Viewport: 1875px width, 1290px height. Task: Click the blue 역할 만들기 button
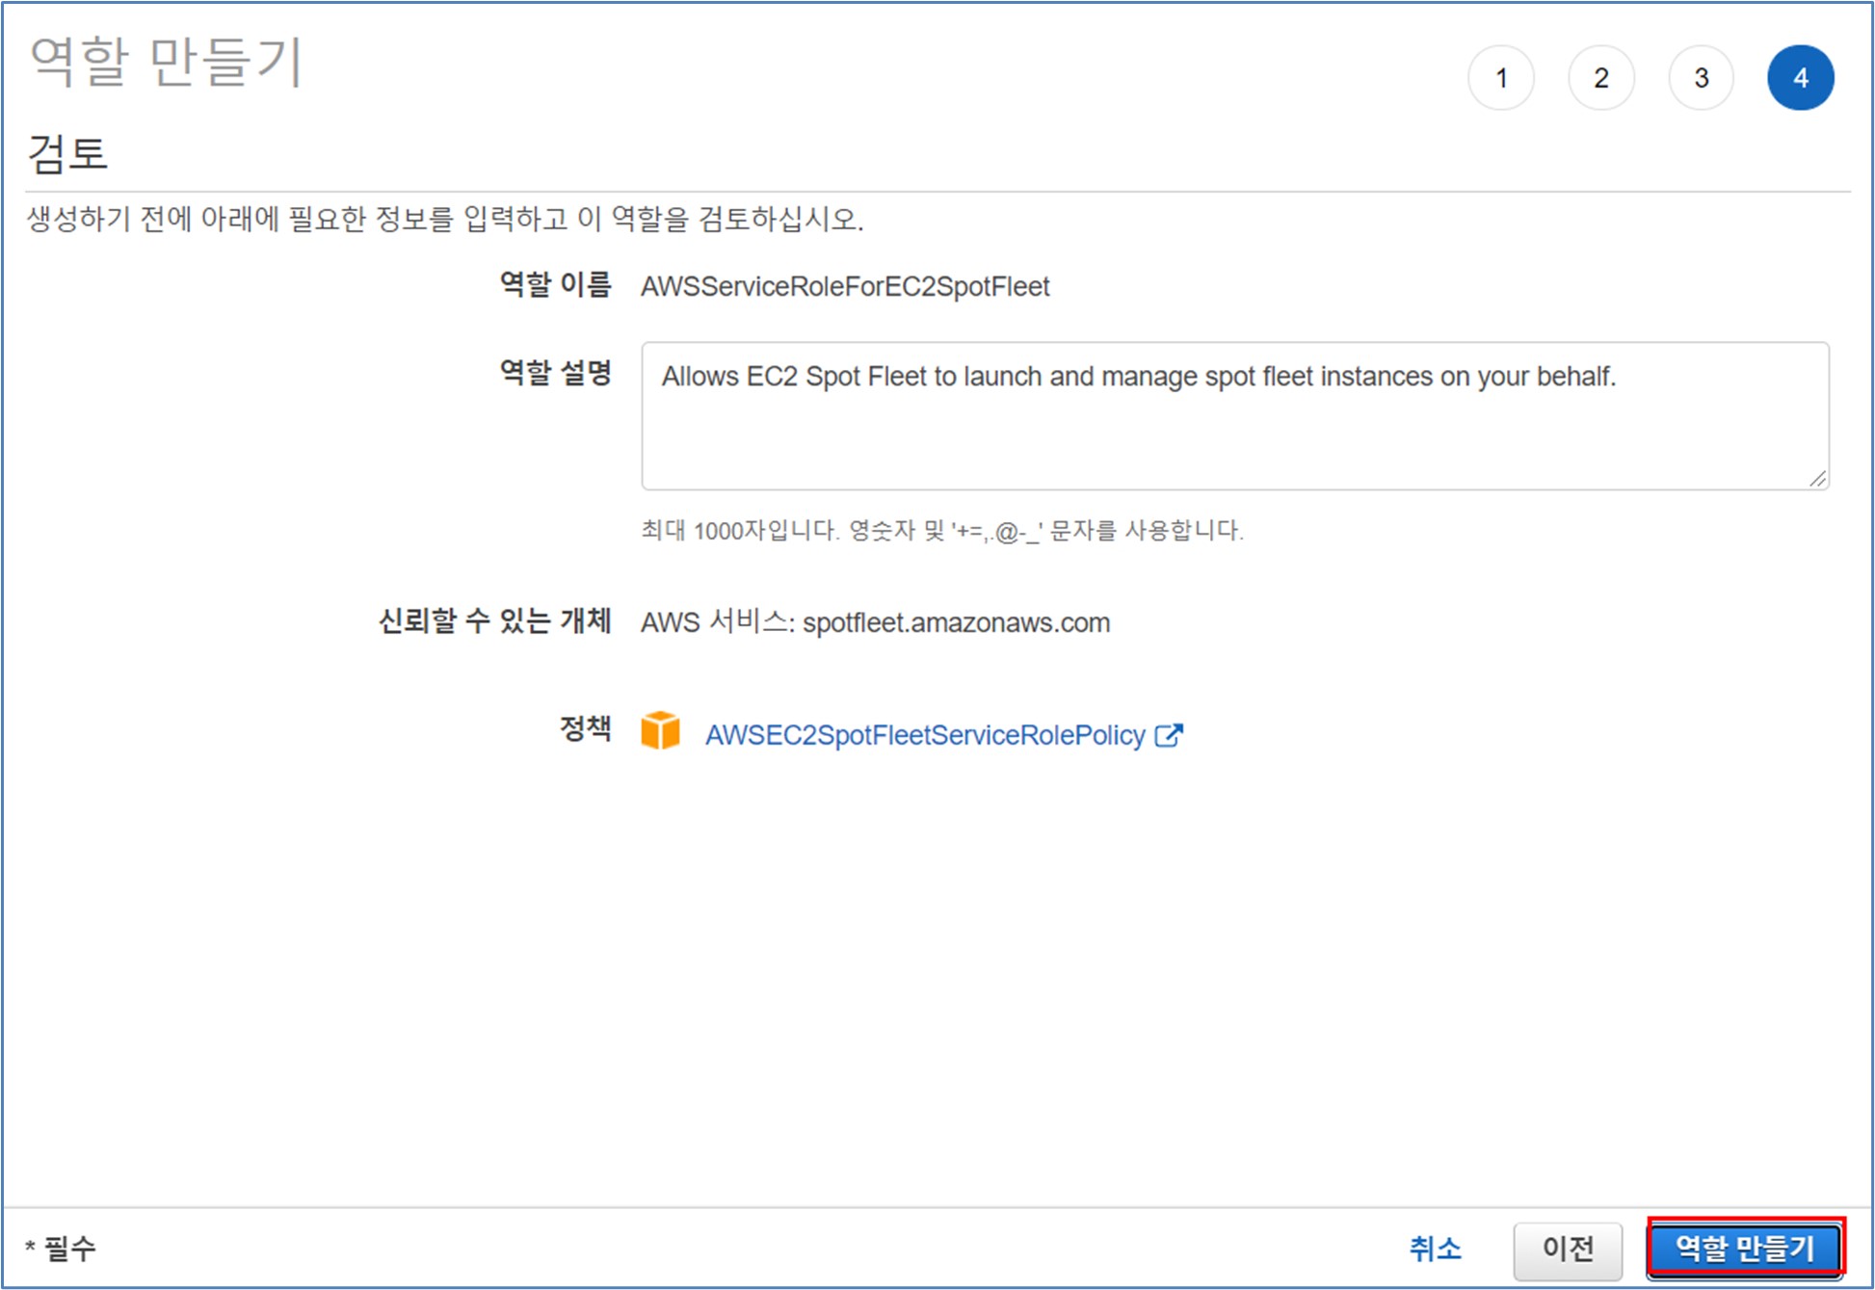tap(1745, 1249)
